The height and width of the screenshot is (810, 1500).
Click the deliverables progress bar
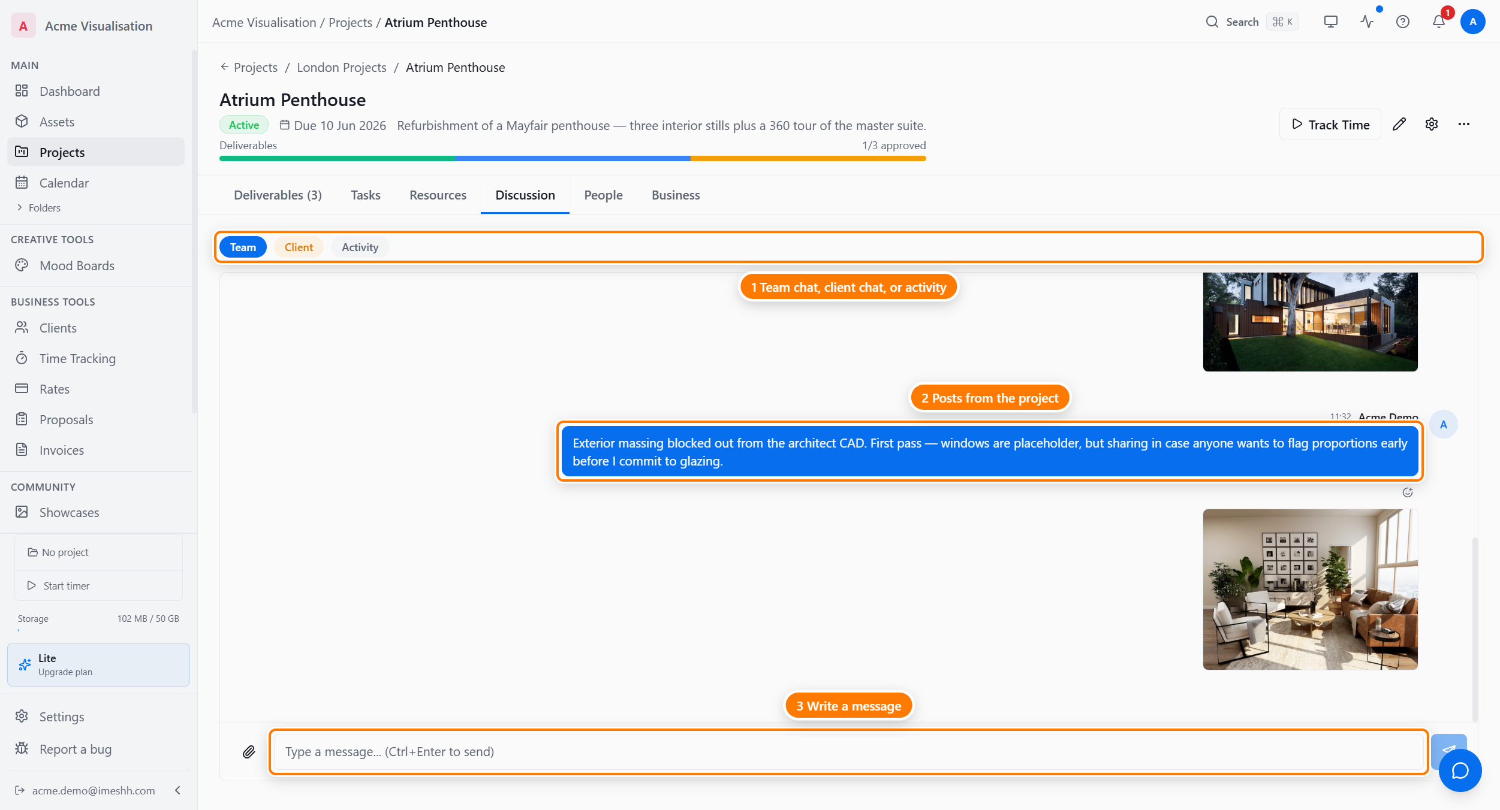[573, 159]
